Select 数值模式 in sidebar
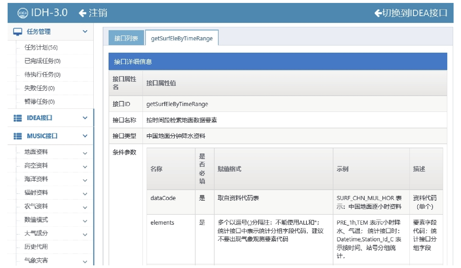This screenshot has height=268, width=461. coord(36,220)
